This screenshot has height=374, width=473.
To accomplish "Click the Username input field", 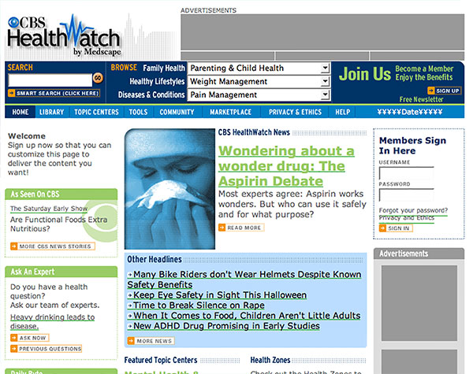I will [406, 173].
